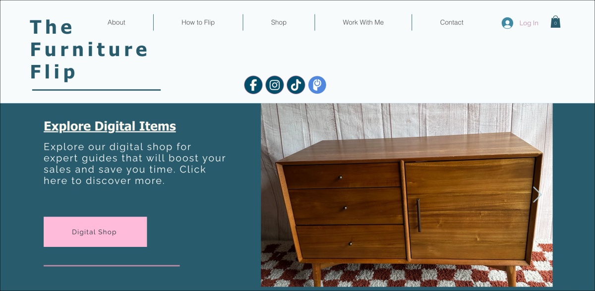
Task: Open the Facebook social icon
Action: tap(253, 85)
